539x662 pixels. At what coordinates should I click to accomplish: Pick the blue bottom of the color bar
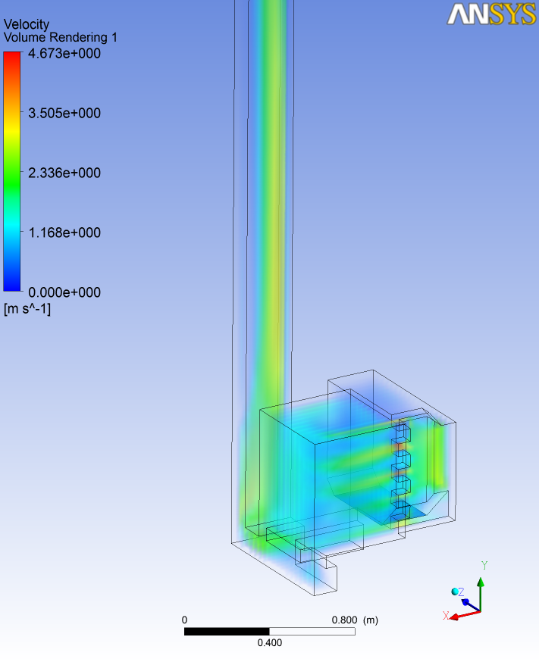[12, 285]
